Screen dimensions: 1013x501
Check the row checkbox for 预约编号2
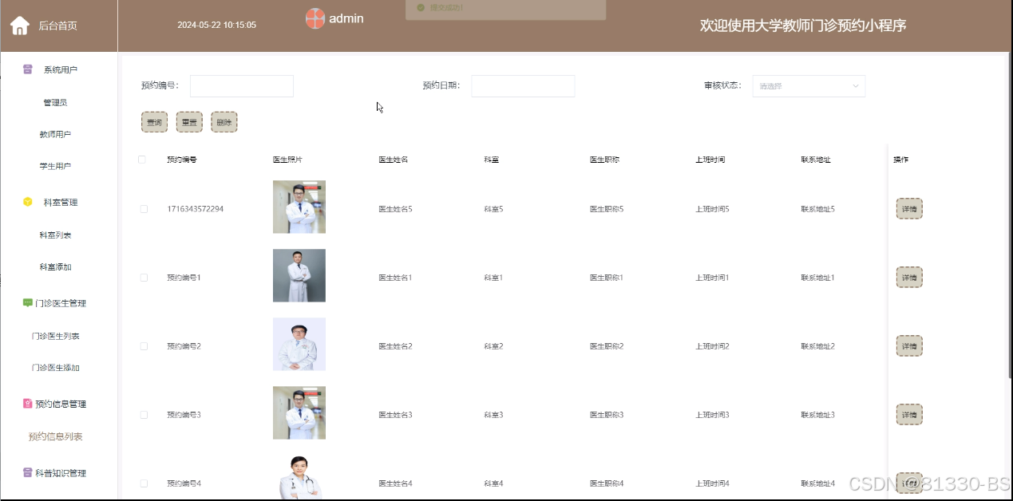[144, 346]
